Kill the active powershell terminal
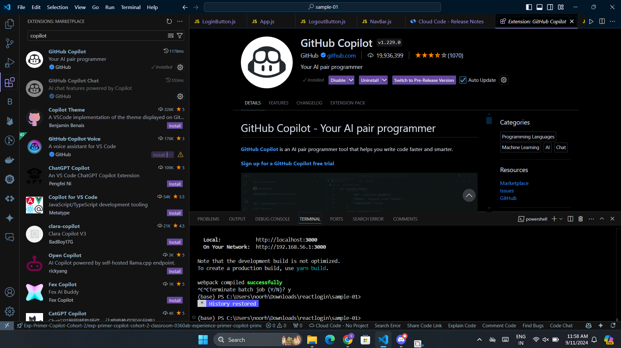Image resolution: width=621 pixels, height=348 pixels. click(580, 219)
